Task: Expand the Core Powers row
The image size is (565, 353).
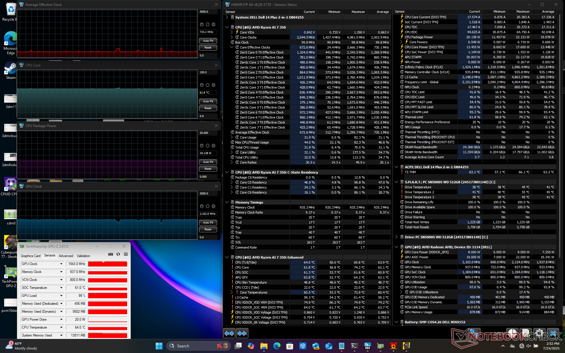Action: click(401, 42)
